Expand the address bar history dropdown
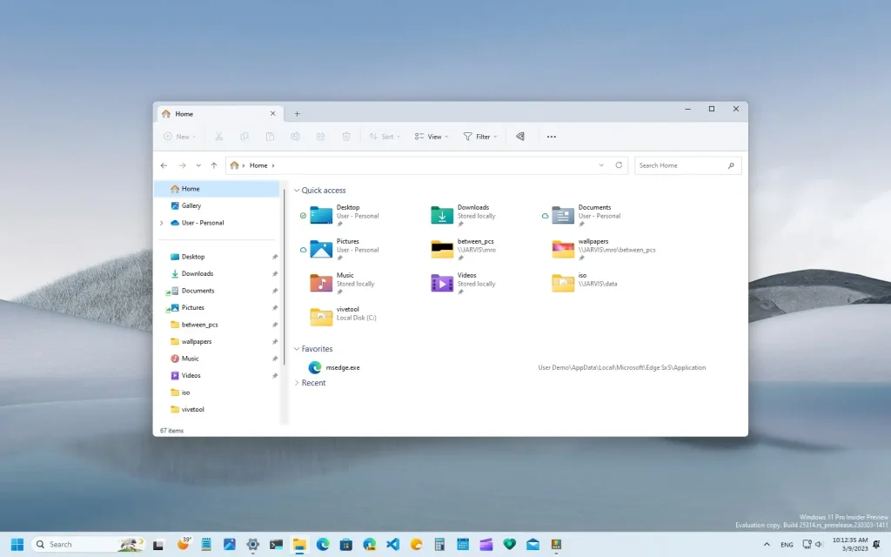This screenshot has height=557, width=891. [601, 165]
